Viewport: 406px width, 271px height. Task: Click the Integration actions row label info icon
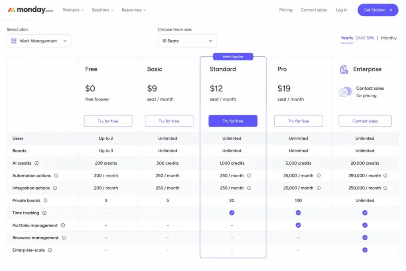[x=55, y=188]
